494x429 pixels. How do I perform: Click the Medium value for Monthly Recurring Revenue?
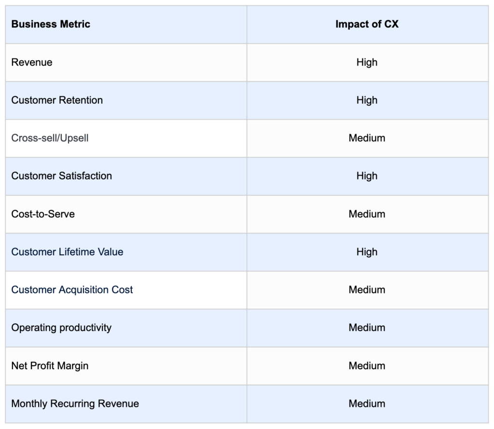(x=367, y=403)
